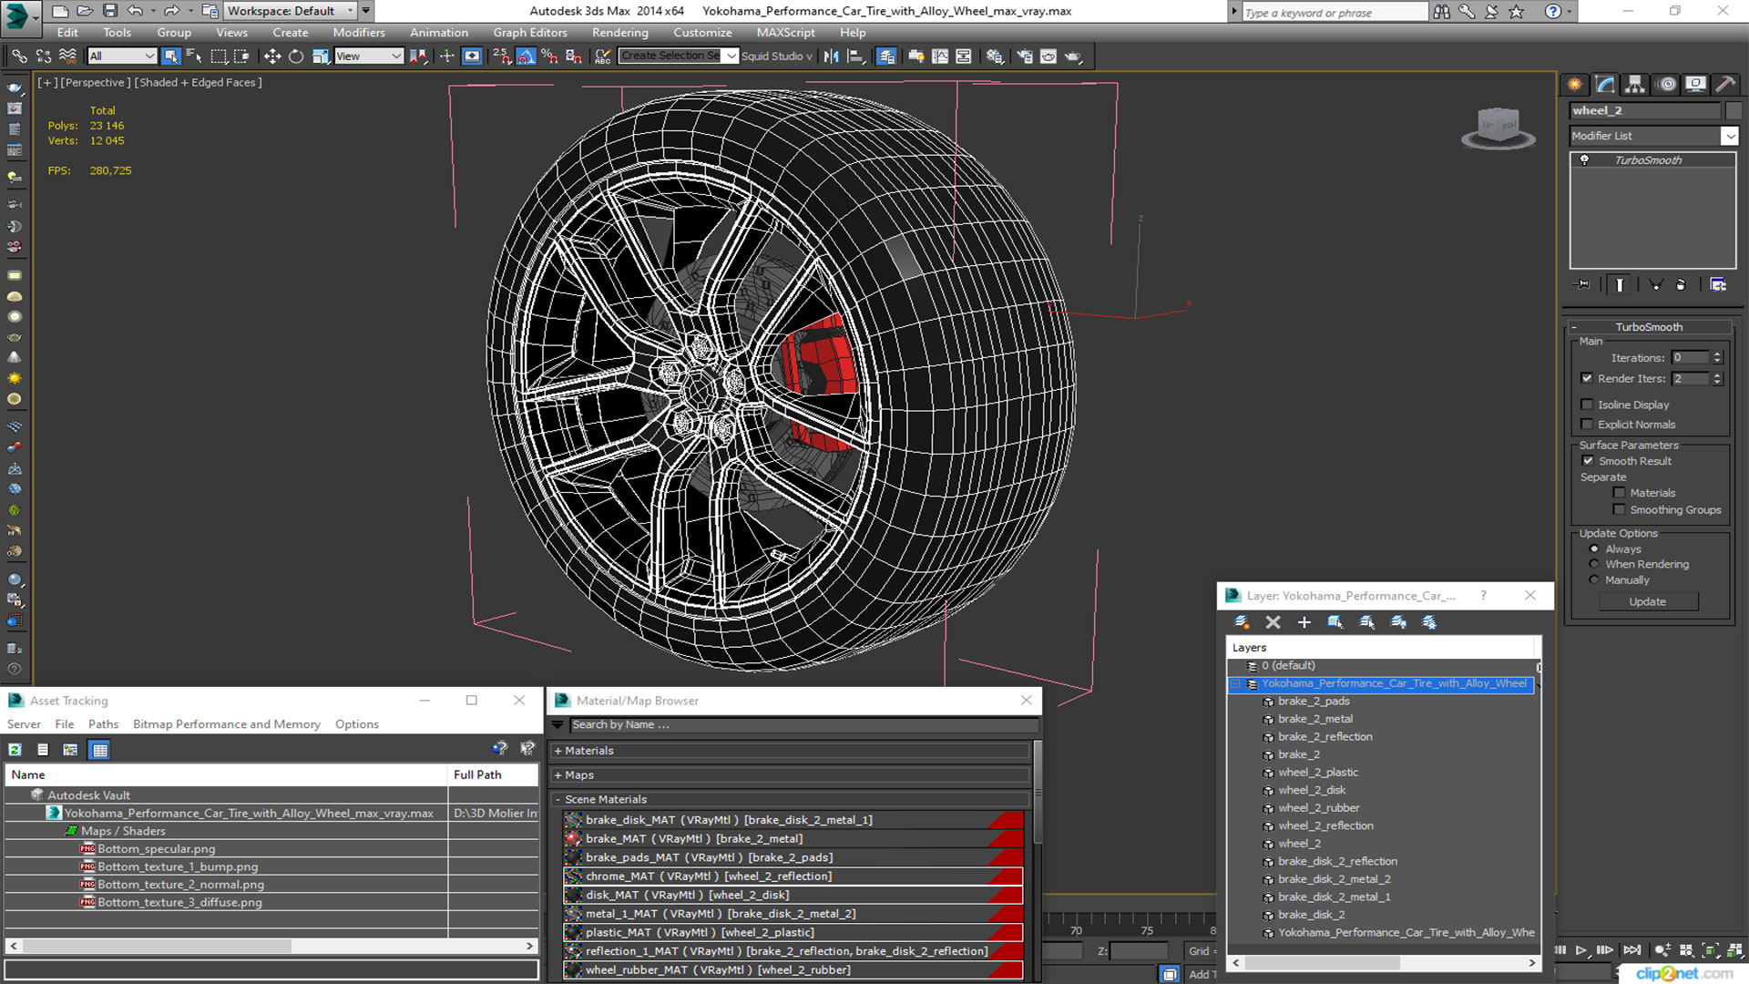Open the Modifiers menu
1749x984 pixels.
[359, 33]
